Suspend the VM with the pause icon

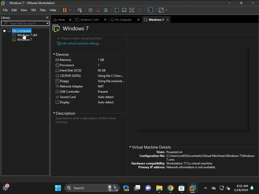64,10
